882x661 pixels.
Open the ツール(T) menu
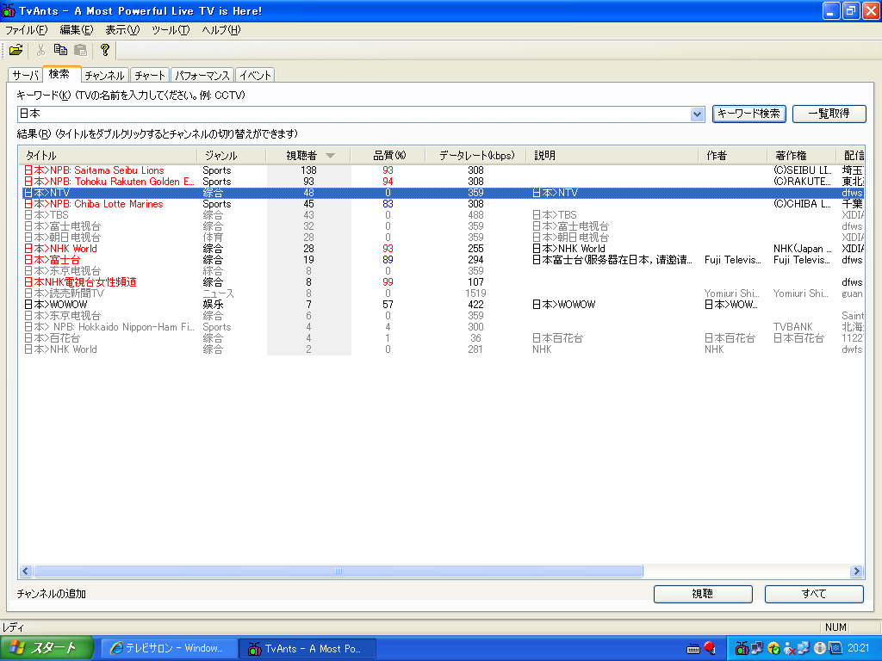[171, 30]
